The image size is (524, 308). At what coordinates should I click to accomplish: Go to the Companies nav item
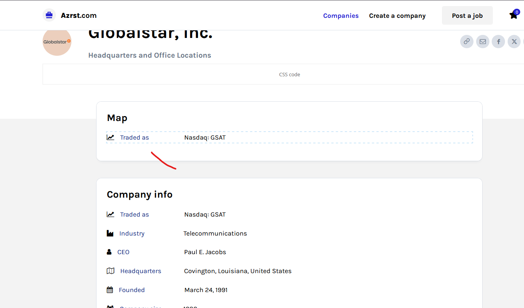(341, 16)
